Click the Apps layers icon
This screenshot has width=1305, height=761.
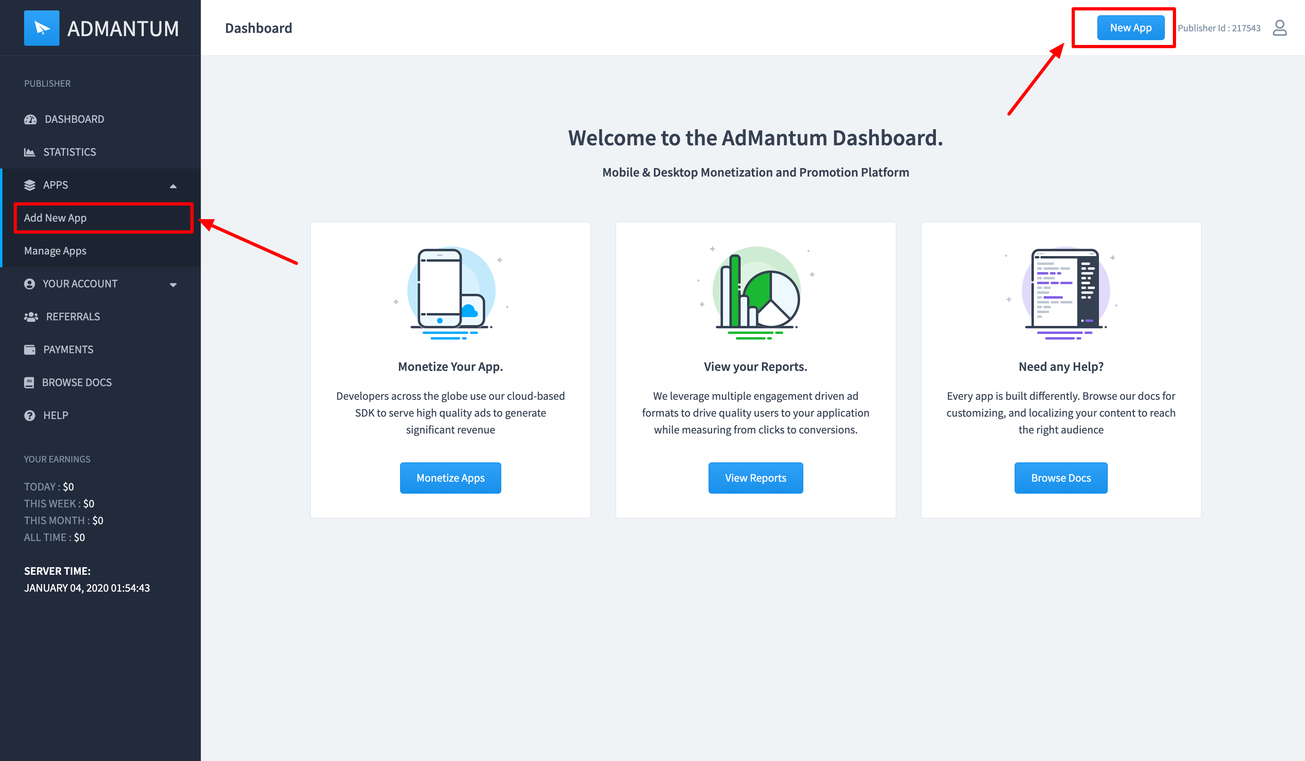point(29,185)
